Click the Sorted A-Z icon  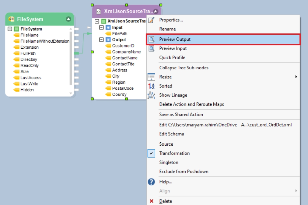[151, 86]
